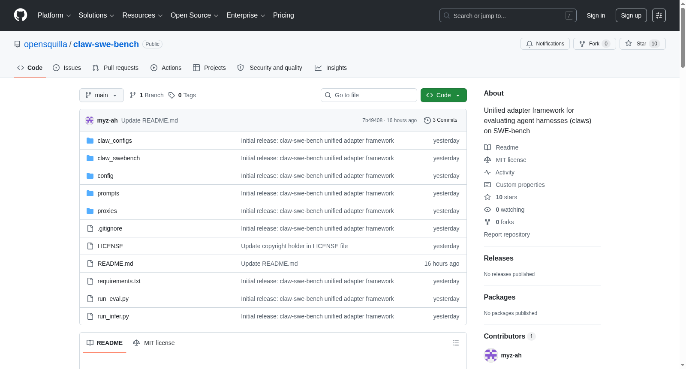Open the README.md file
686x369 pixels.
pyautogui.click(x=115, y=264)
